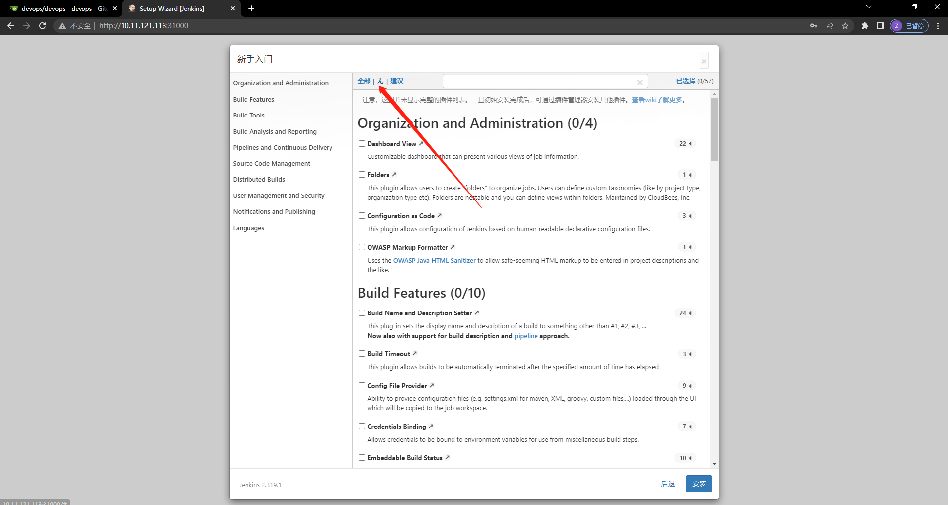Viewport: 948px width, 505px height.
Task: Open browser extensions puzzle icon
Action: pos(865,26)
